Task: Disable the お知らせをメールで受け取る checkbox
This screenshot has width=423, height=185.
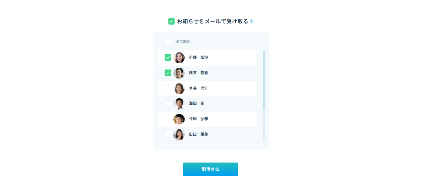Action: click(x=171, y=21)
